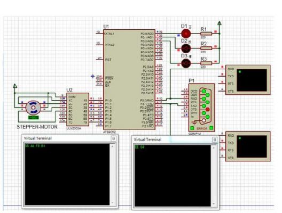Screen dimensions: 282x213
Task: Click the right terminal's scroll-down arrow
Action: click(214, 203)
